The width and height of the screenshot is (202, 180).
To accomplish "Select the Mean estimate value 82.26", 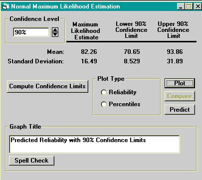I will 89,52.
